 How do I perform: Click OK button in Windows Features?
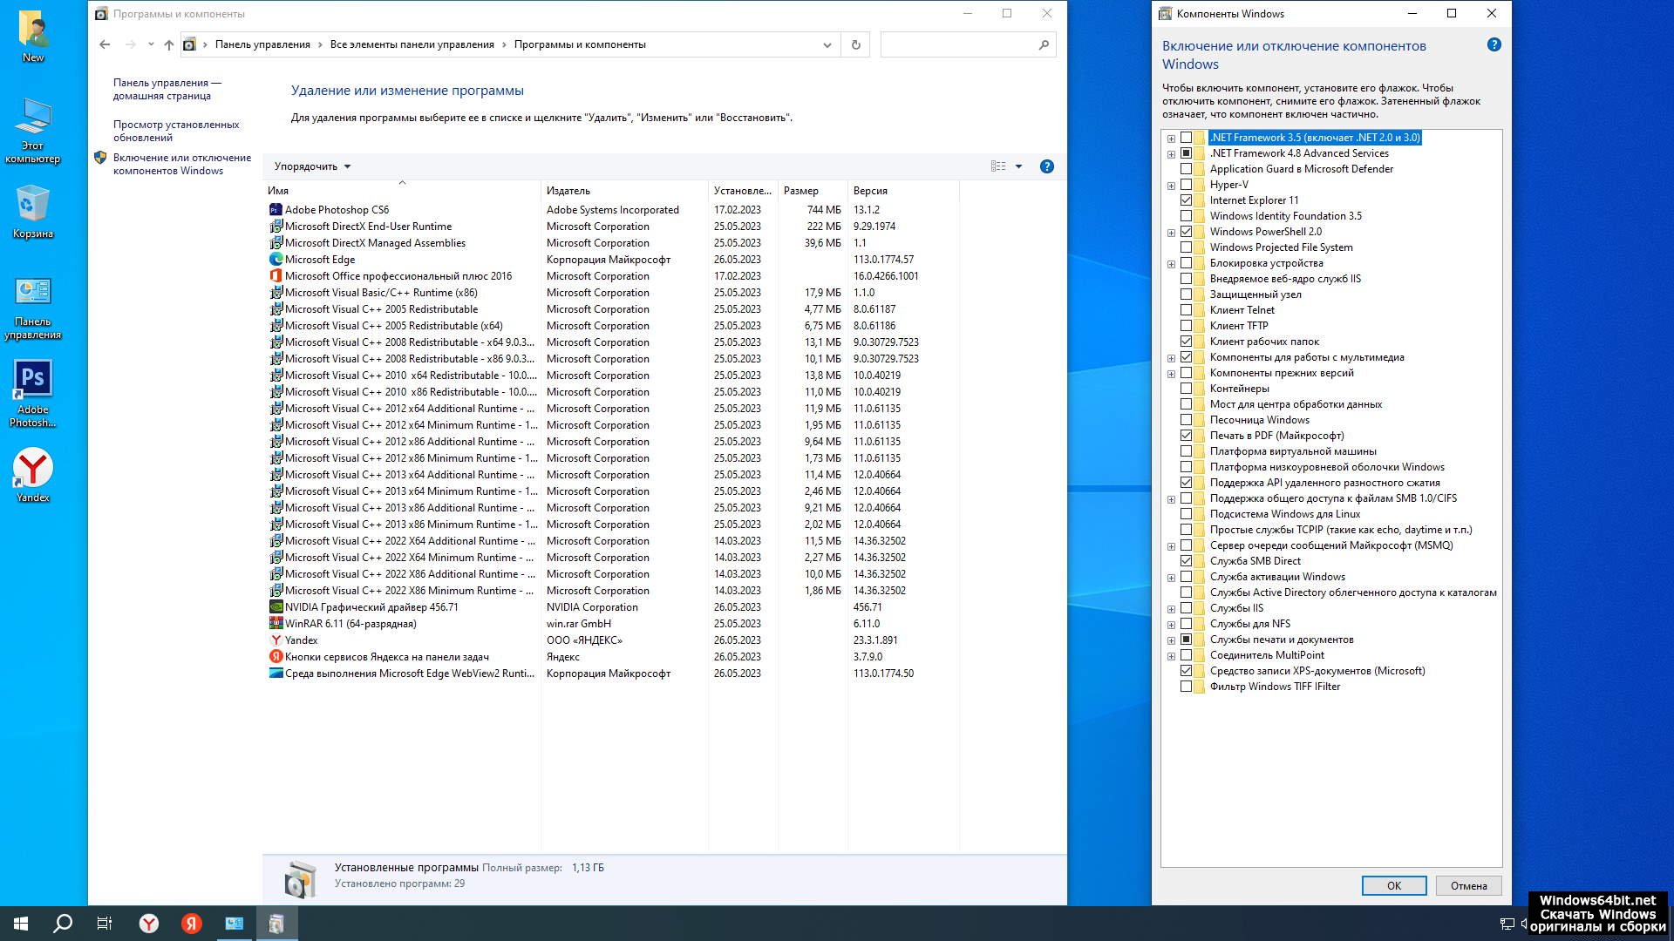coord(1393,885)
